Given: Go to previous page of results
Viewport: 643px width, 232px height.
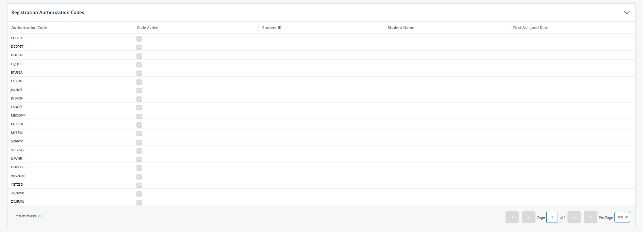Looking at the screenshot, I should (x=529, y=217).
